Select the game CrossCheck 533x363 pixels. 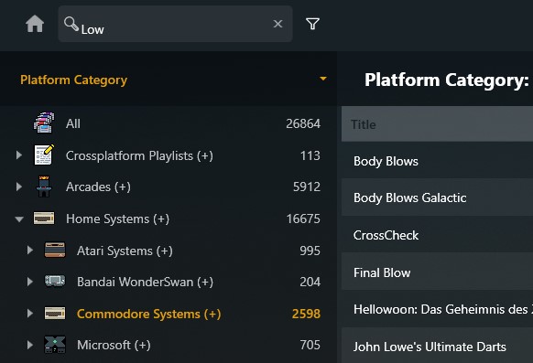coord(437,235)
